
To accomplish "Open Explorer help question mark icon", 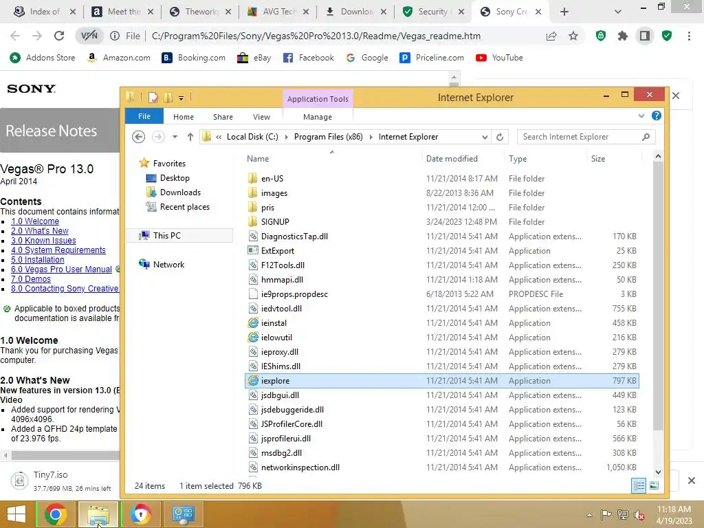I will (x=657, y=115).
